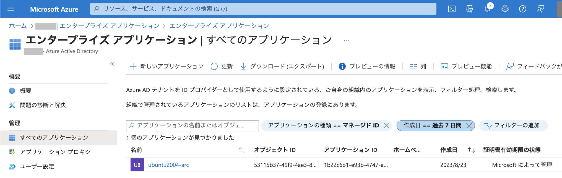Click the Microsoft によって管理 status cell
Viewport: 562px width, 178px height.
522,165
